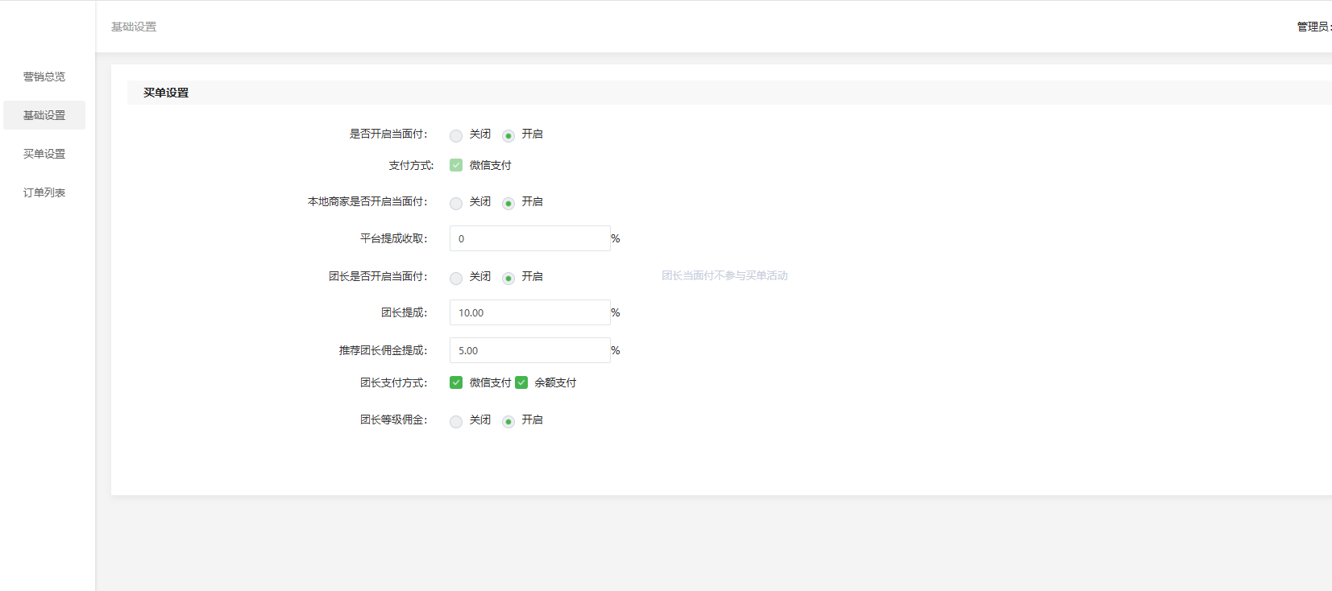
Task: Click the 推荐团长佣金提成 input field
Action: tap(529, 350)
